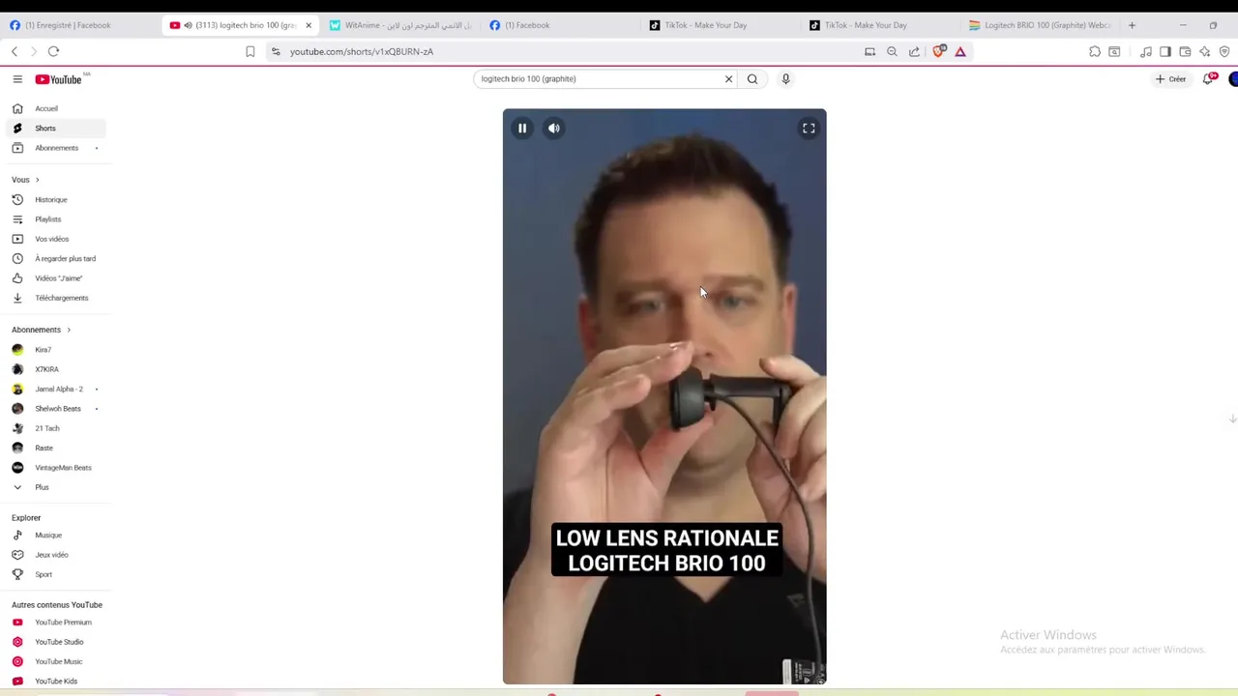1238x696 pixels.
Task: Open the user avatar account menu
Action: click(1233, 79)
